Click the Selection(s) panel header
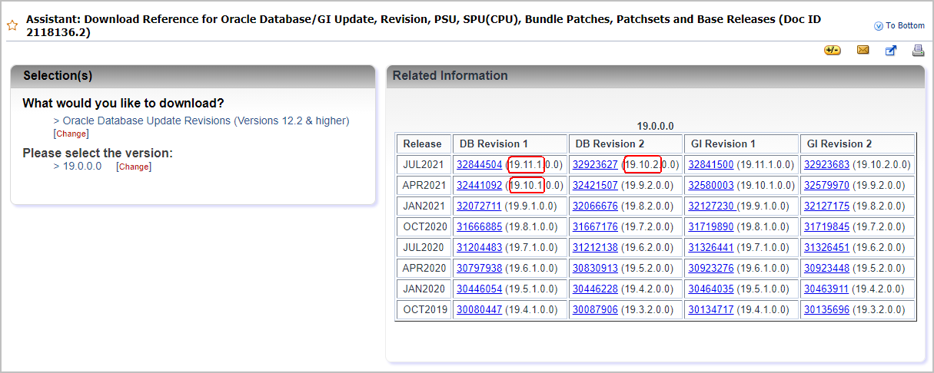Screen dimensions: 934x373 (193, 76)
